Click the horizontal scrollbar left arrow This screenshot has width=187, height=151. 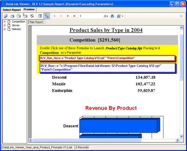click(x=31, y=140)
